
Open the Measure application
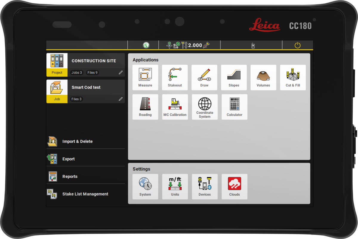pos(145,77)
